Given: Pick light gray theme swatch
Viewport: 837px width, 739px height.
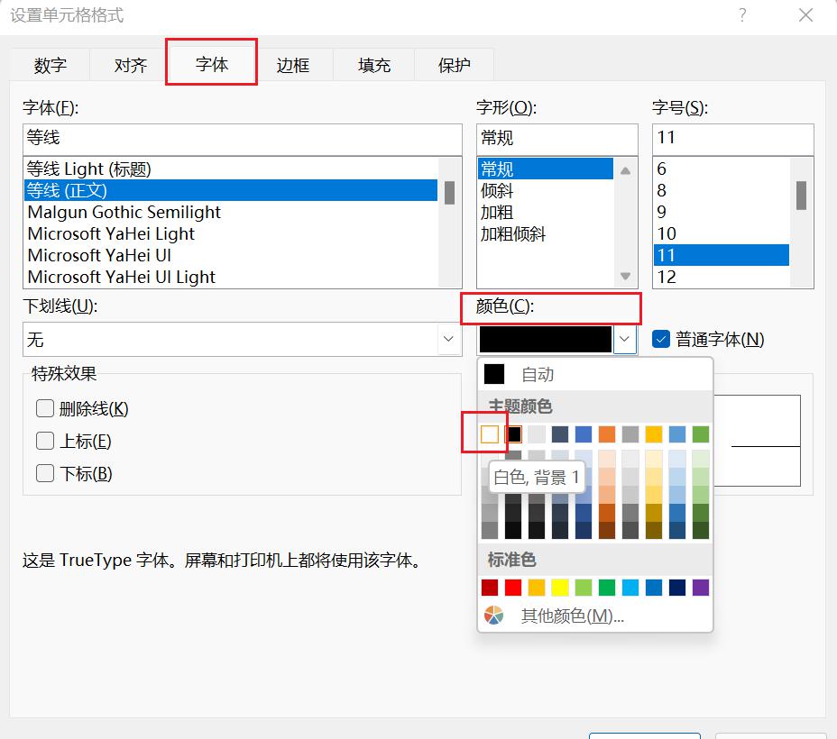Looking at the screenshot, I should click(x=537, y=434).
